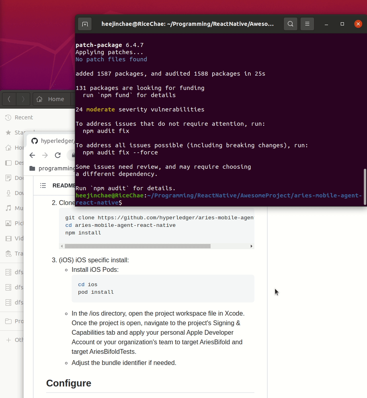Image resolution: width=367 pixels, height=398 pixels.
Task: Open the README table of contents icon
Action: pyautogui.click(x=43, y=185)
